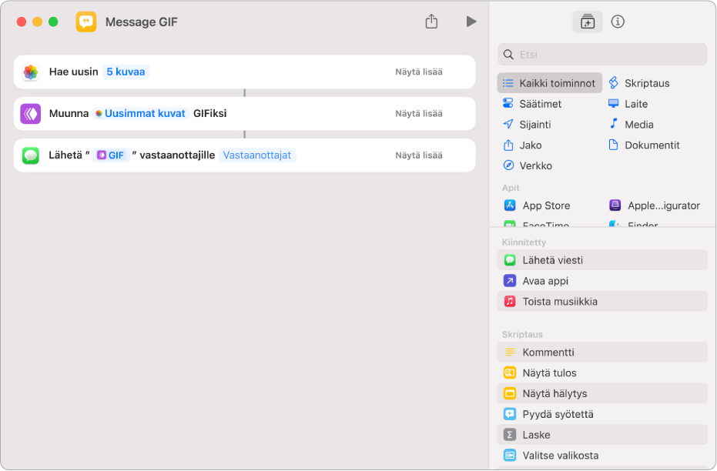Click the 5 kuvaa parameter token

[126, 72]
